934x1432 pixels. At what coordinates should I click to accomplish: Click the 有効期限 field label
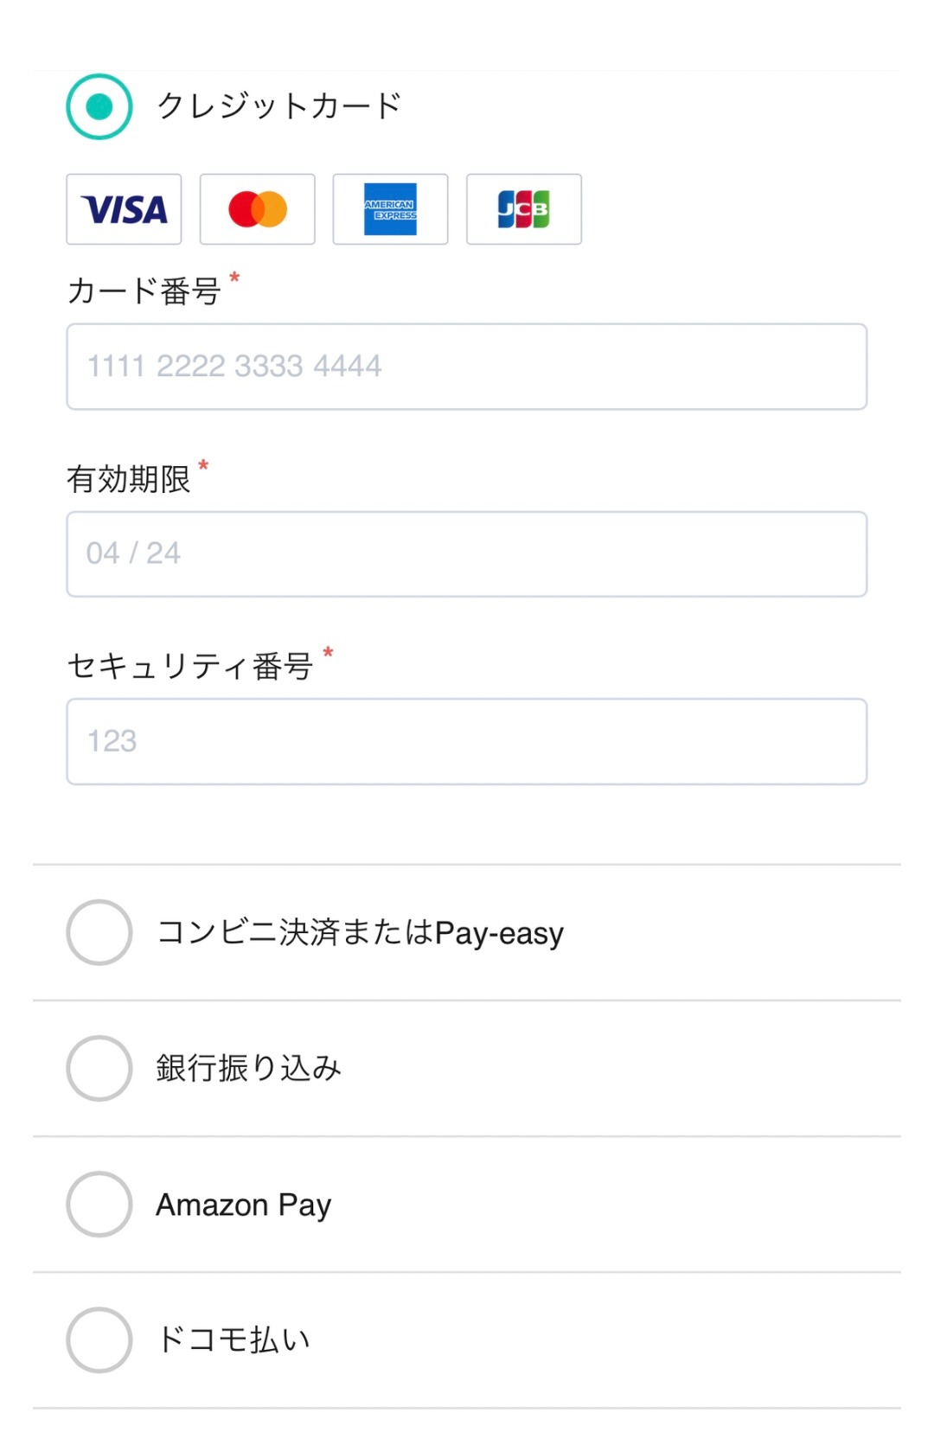point(128,478)
